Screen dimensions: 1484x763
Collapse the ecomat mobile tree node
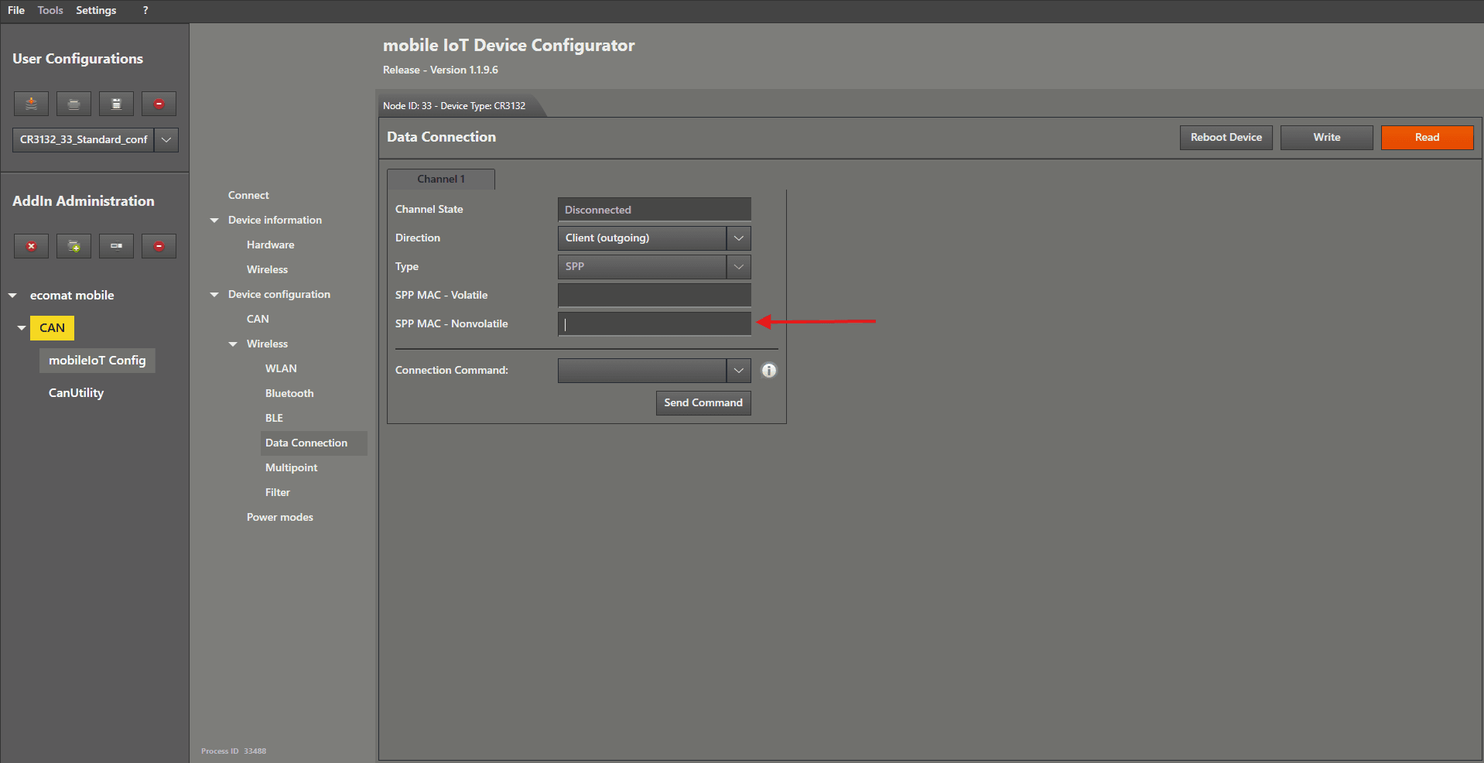tap(12, 296)
